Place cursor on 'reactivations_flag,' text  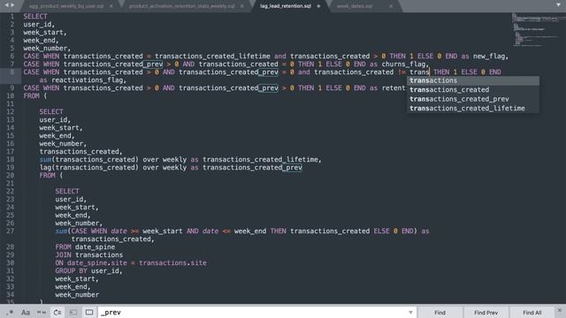click(x=88, y=80)
